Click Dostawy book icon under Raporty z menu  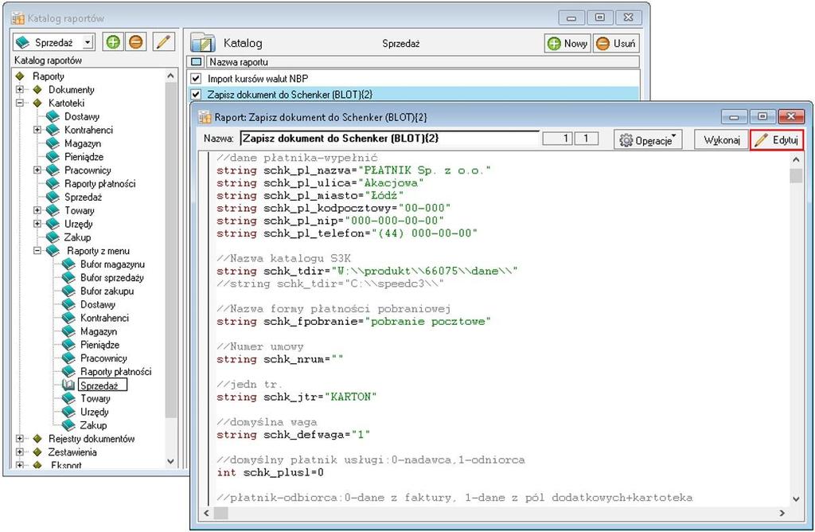[x=68, y=304]
